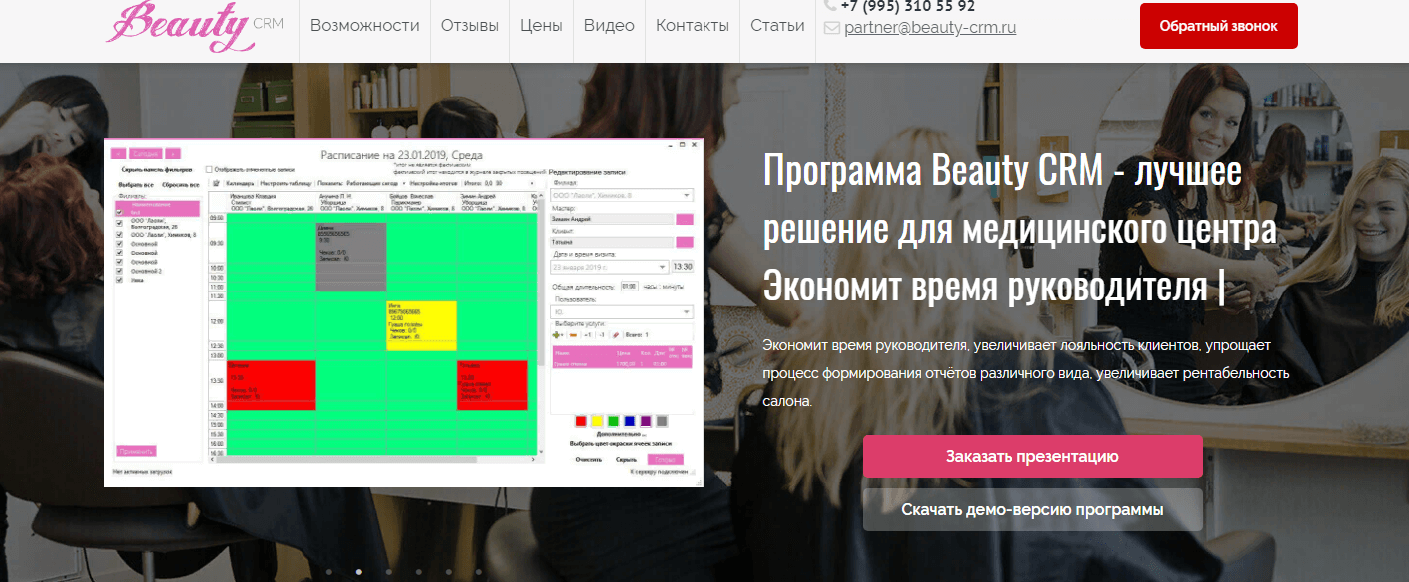Click the pink button beside the Мастер field
This screenshot has height=582, width=1409.
pos(685,219)
